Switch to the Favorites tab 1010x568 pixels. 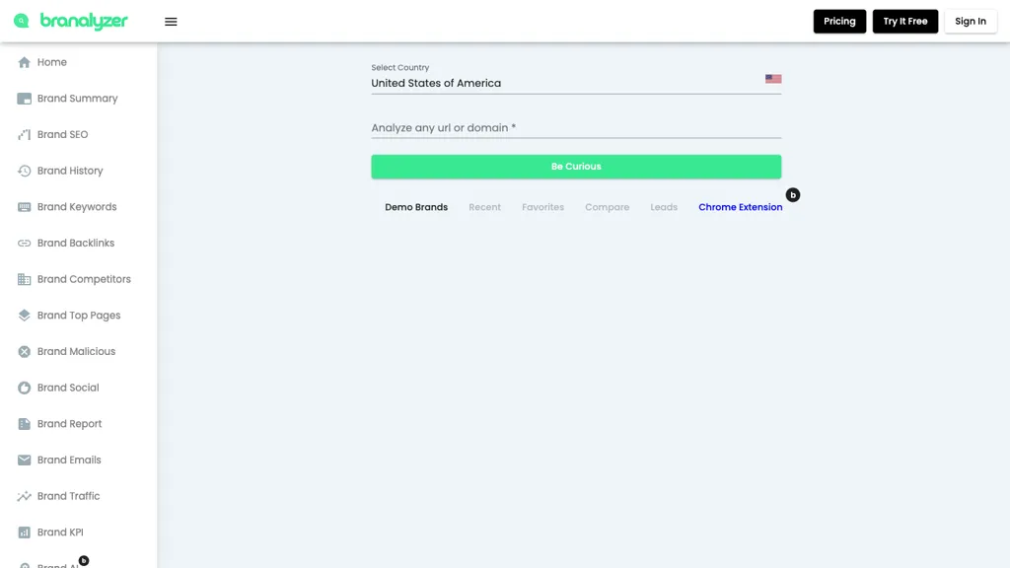pos(543,207)
